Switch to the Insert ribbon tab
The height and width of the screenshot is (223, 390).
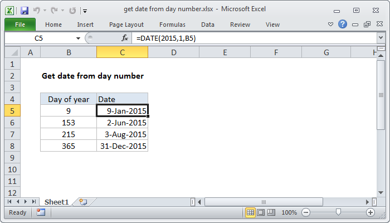point(85,25)
